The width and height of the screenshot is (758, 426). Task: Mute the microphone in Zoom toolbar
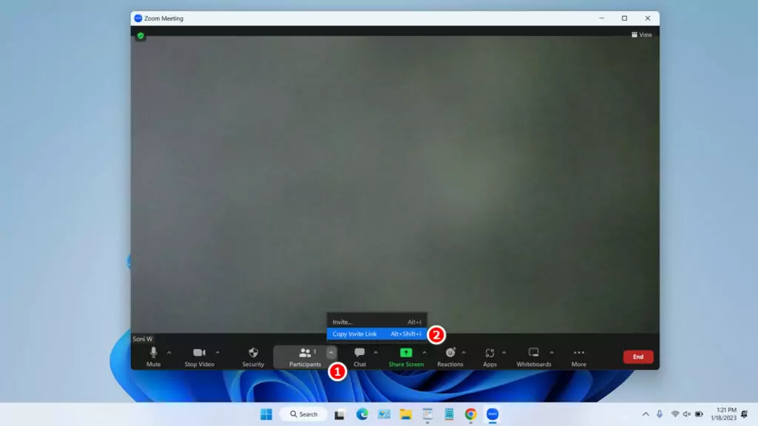coord(153,357)
